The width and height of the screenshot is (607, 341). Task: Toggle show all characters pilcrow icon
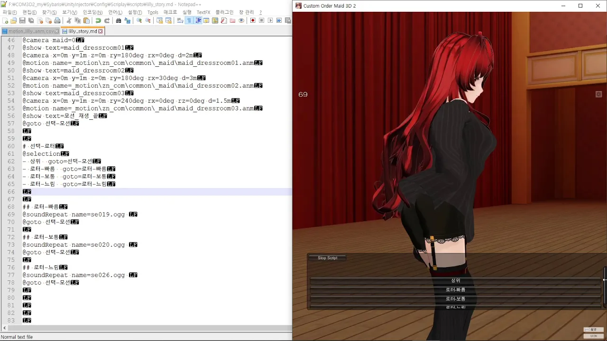189,20
